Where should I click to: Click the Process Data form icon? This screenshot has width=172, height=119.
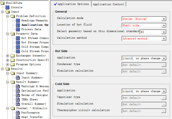(18, 29)
